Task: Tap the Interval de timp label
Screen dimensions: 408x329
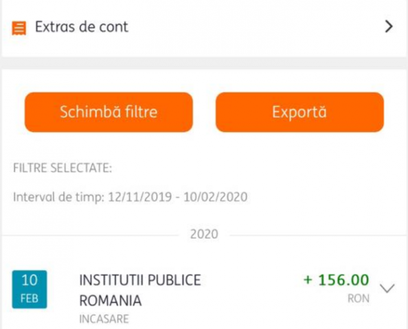Action: tap(59, 197)
